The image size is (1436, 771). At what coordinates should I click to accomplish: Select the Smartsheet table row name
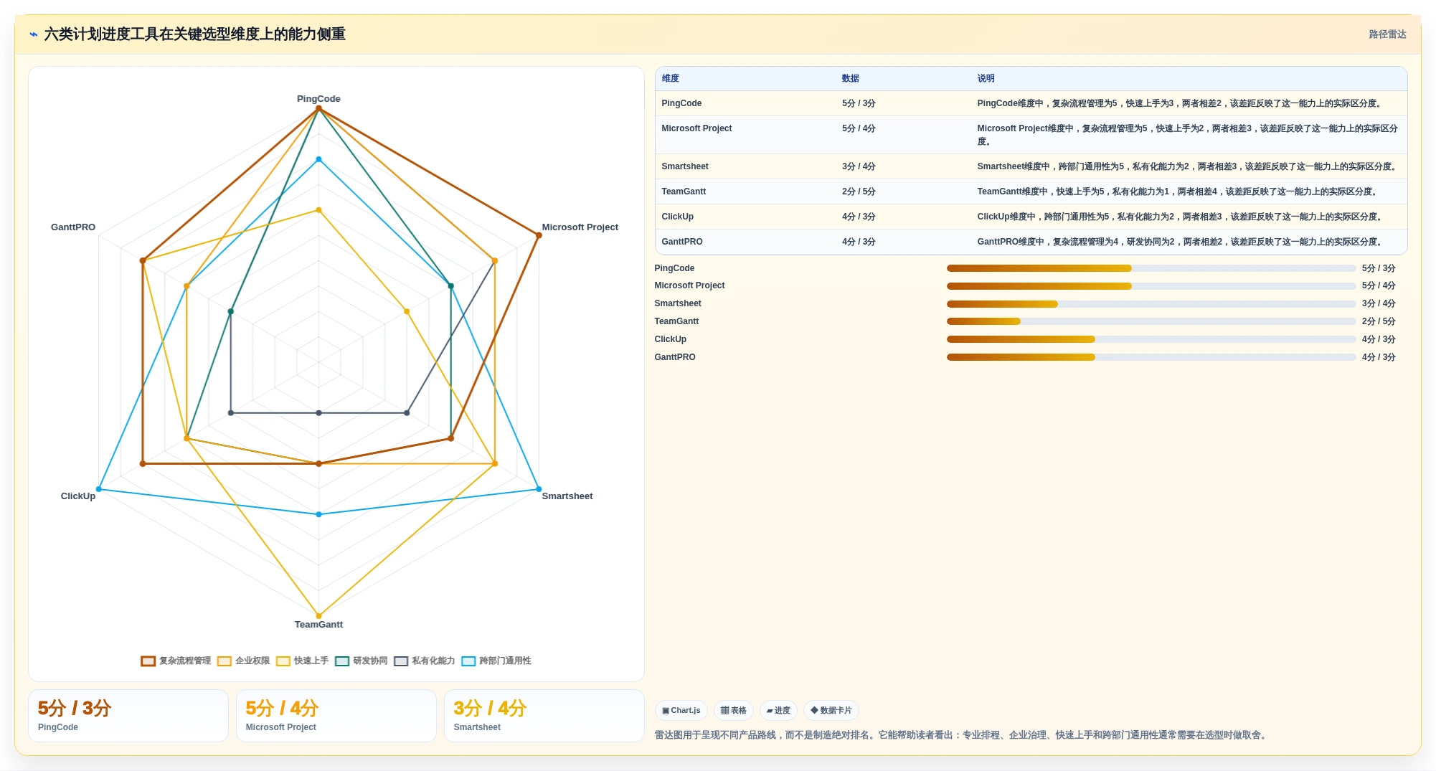(685, 166)
